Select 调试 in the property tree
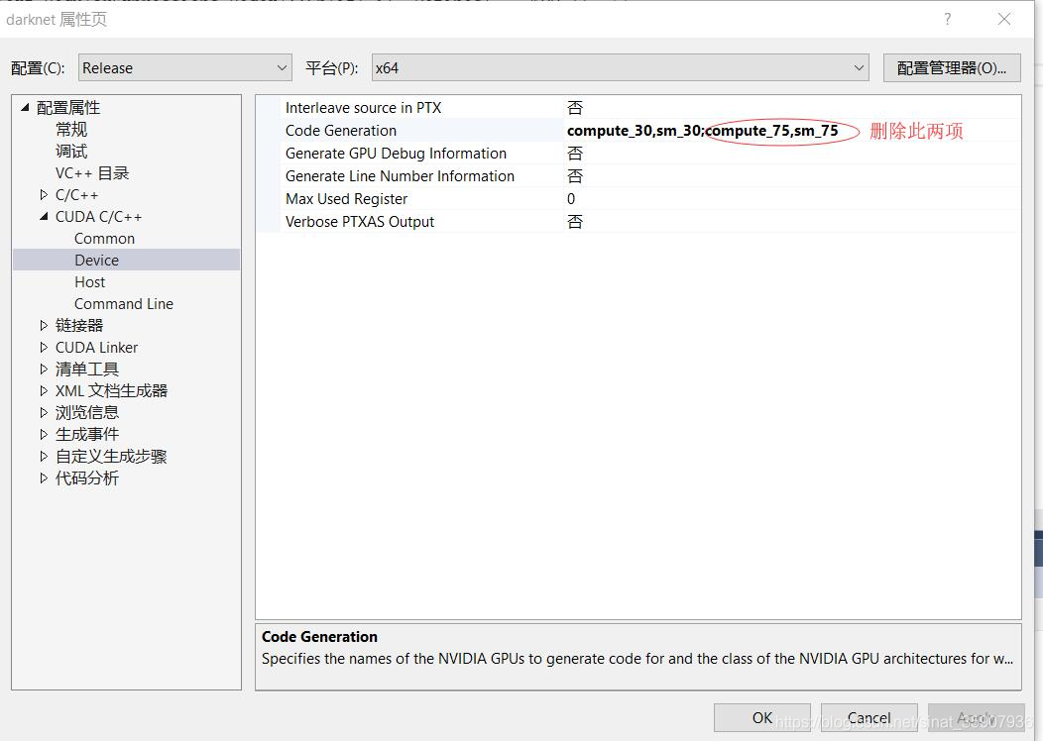 tap(71, 151)
